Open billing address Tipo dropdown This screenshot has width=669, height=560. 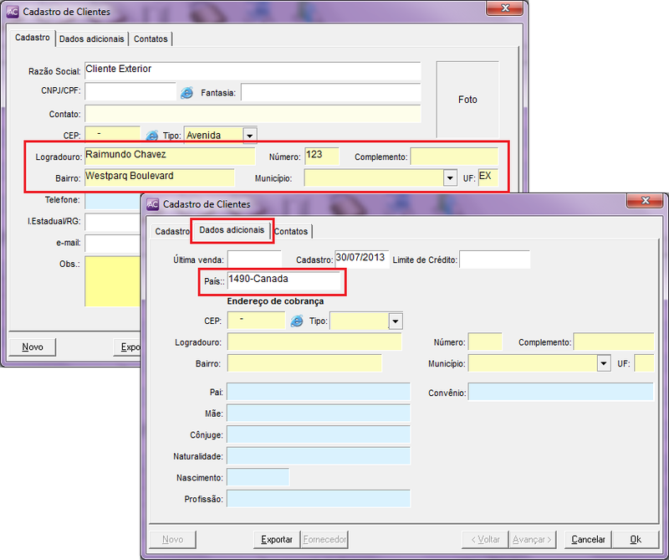point(395,321)
